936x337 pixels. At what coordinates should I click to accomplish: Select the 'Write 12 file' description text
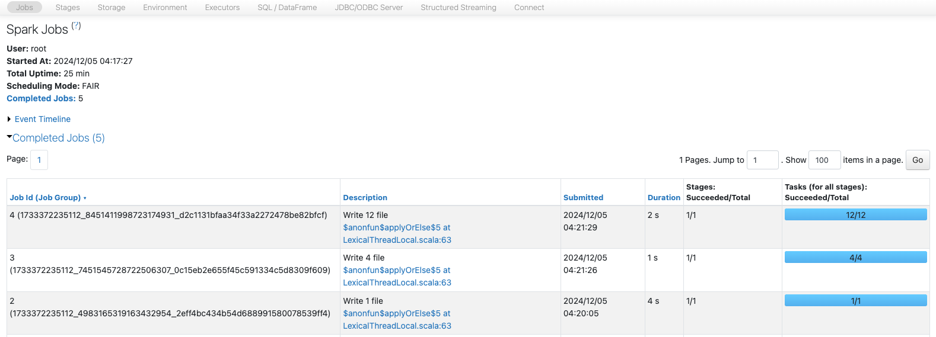(365, 215)
